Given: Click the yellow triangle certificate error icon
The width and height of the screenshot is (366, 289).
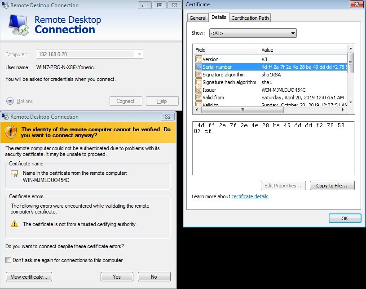Looking at the screenshot, I should 14,224.
